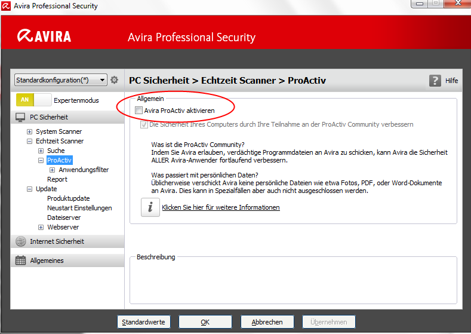The image size is (471, 334).
Task: Click the info icon beside the link
Action: 150,207
